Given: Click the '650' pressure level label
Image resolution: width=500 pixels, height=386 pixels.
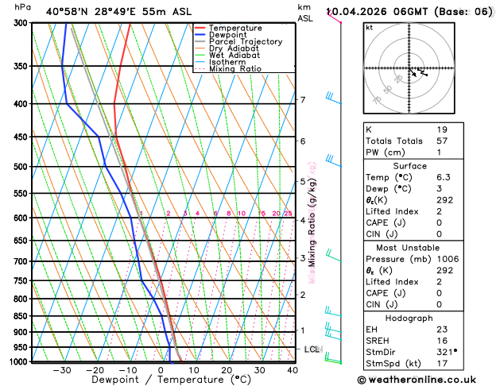Looking at the screenshot, I should click(22, 241).
